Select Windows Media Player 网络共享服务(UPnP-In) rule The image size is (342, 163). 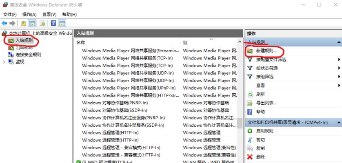pos(129,88)
